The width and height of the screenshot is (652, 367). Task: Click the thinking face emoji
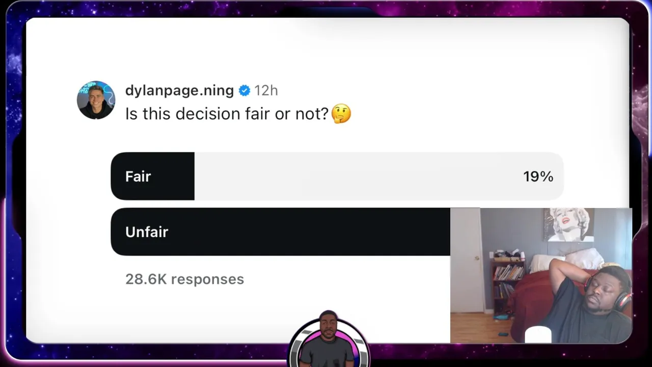(341, 113)
